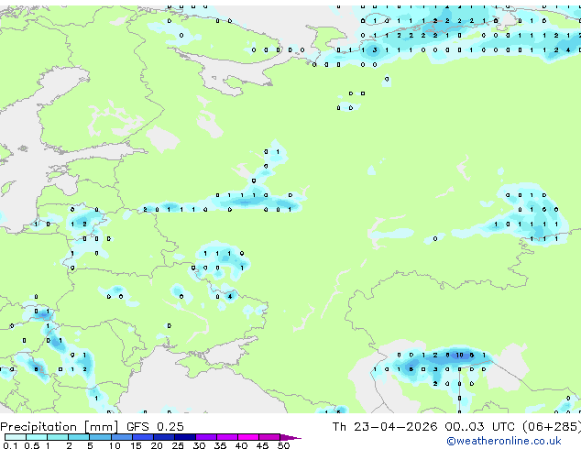581x449 pixels.
Task: Click the '10' precipitation value on the map
Action: [x=459, y=355]
